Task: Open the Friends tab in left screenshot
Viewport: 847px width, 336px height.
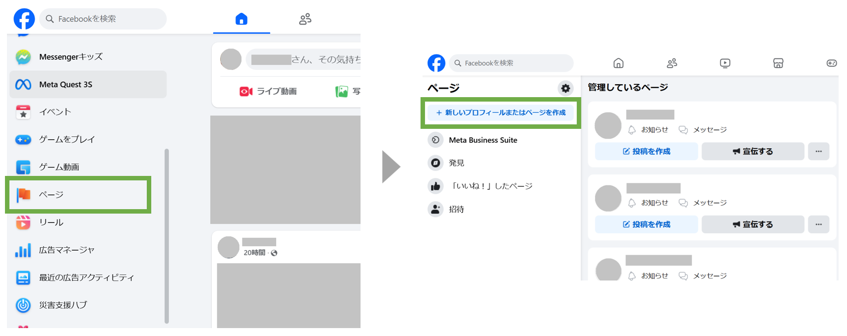Action: (x=305, y=19)
